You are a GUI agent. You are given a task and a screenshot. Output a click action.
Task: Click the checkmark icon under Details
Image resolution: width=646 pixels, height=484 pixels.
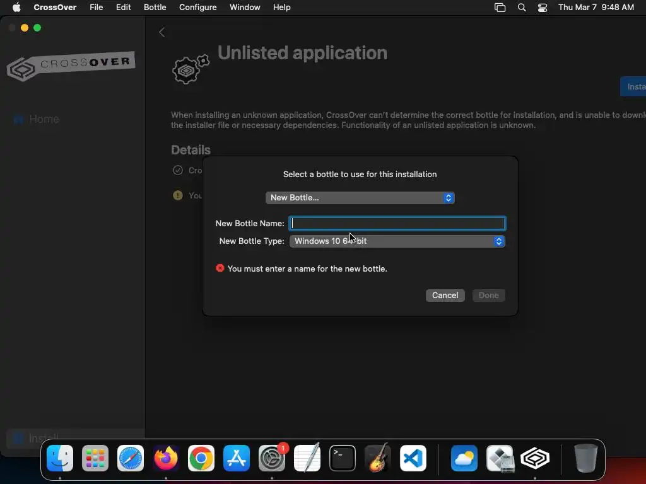pos(177,170)
